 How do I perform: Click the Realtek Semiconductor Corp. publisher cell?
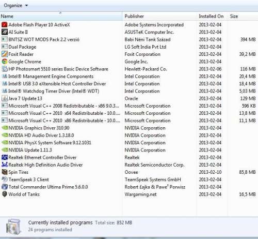click(x=154, y=165)
